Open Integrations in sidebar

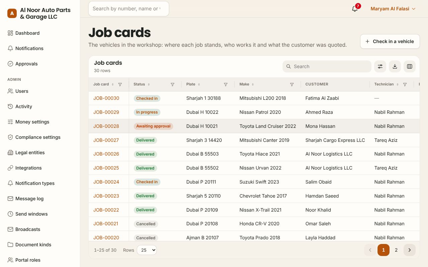pyautogui.click(x=40, y=168)
